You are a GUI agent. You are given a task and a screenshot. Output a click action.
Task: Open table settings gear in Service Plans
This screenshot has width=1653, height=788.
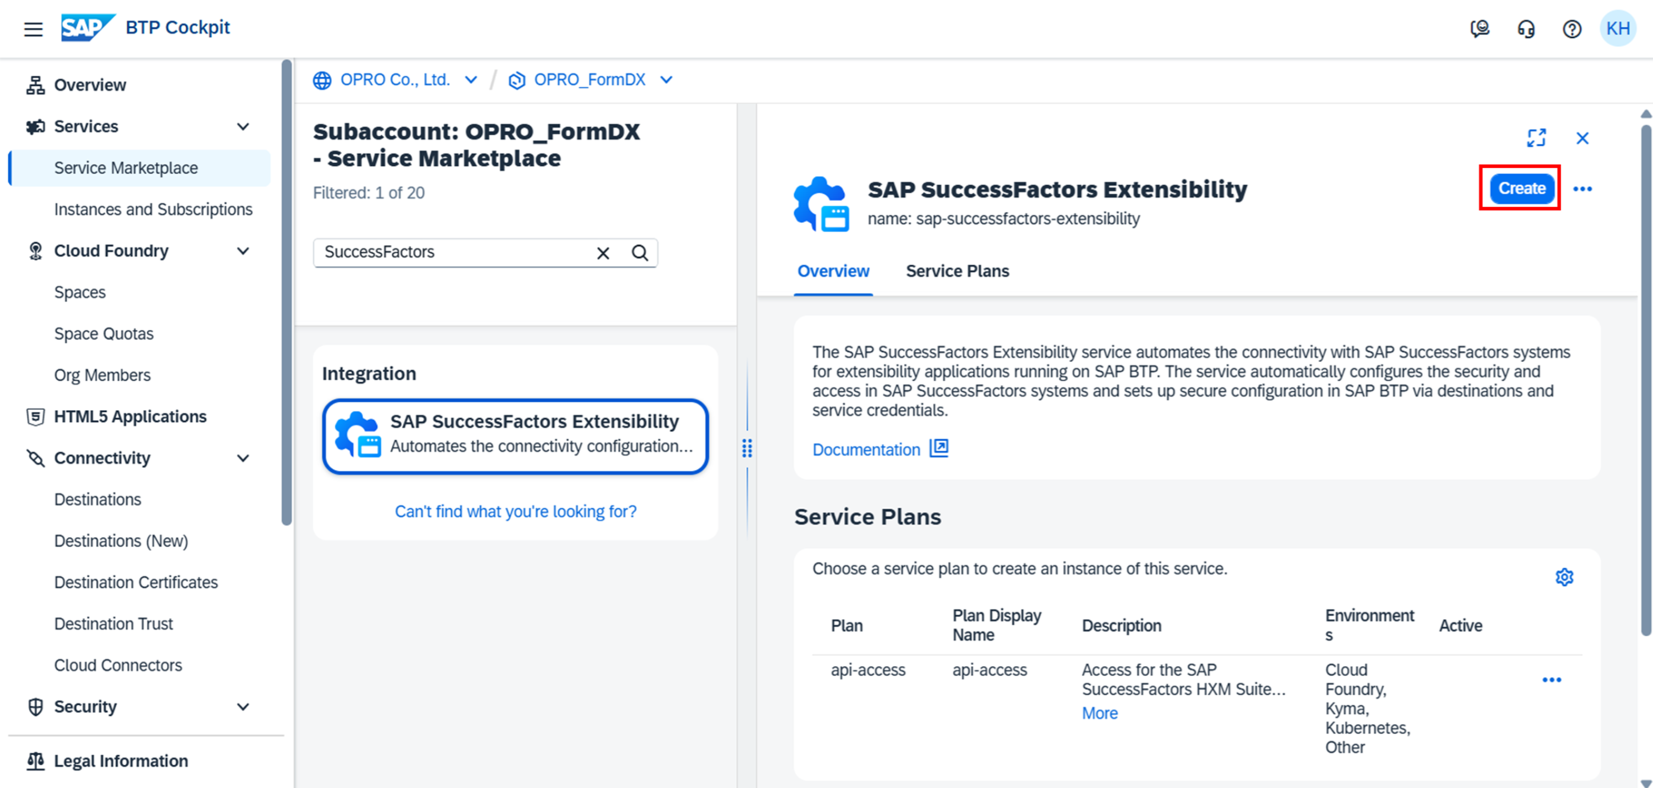click(x=1564, y=577)
